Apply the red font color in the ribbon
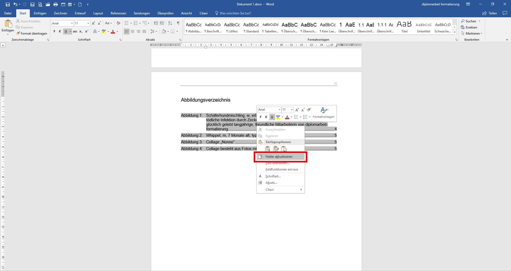This screenshot has height=271, width=511. point(113,31)
